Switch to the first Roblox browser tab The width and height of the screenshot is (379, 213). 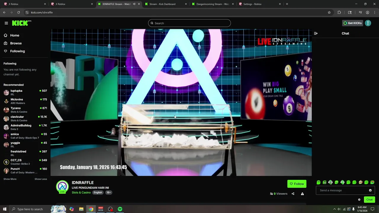coord(25,4)
